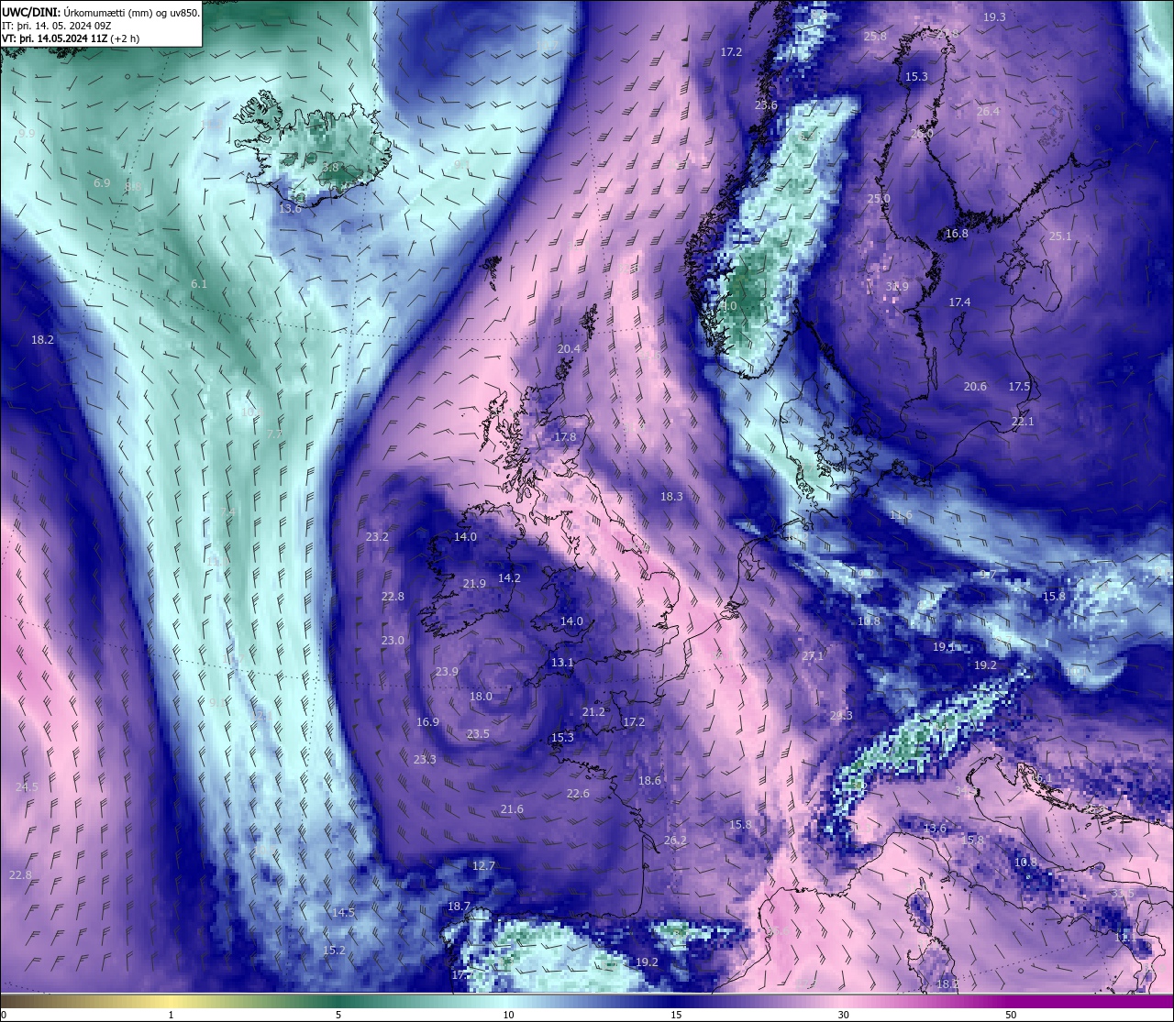Click the value 6.9 on the map
1174x1022 pixels.
102,183
